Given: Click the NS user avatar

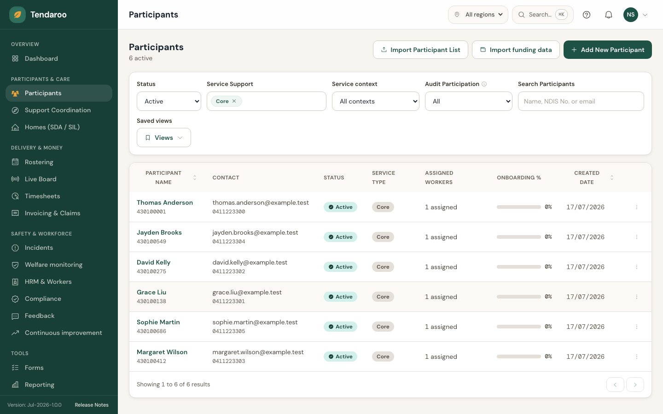Looking at the screenshot, I should (631, 15).
